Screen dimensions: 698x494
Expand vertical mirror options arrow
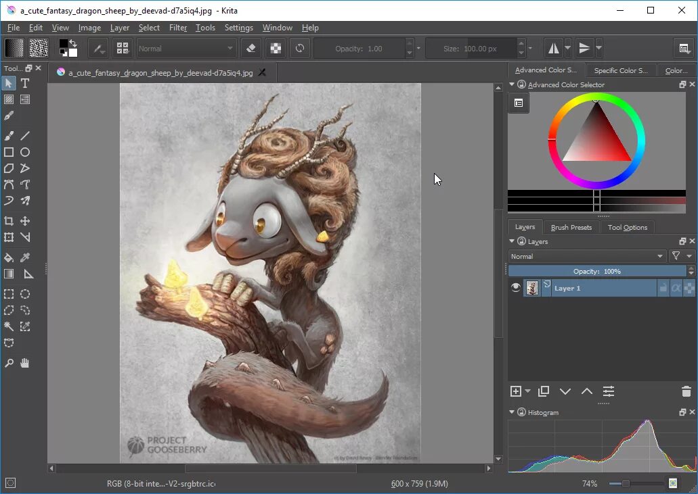[x=598, y=48]
